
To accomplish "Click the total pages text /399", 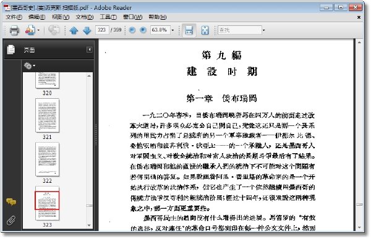I will click(x=116, y=30).
